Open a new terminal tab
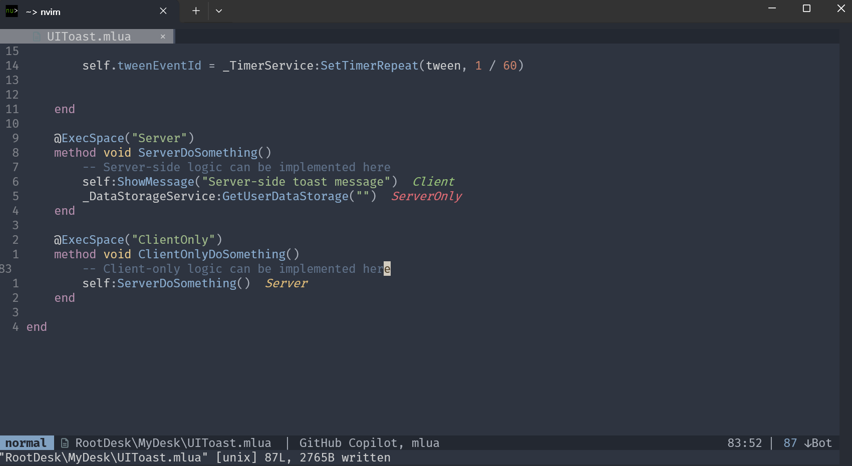This screenshot has width=852, height=466. [196, 11]
